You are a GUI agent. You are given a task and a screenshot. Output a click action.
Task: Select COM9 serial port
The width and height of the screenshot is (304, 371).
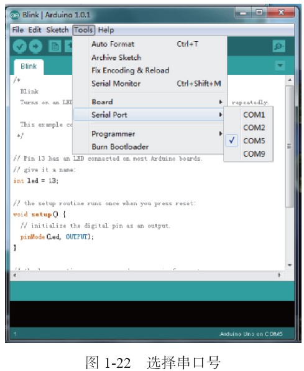(x=249, y=154)
